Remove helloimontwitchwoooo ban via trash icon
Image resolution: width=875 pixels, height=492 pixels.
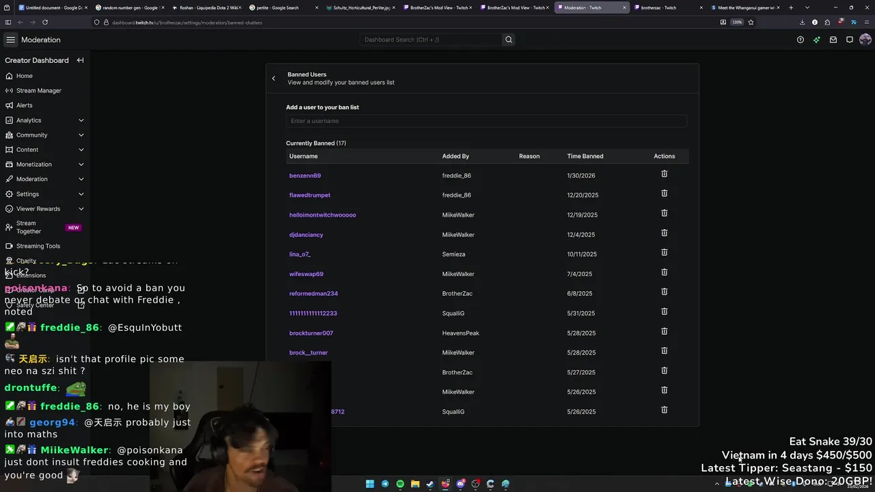pos(664,214)
